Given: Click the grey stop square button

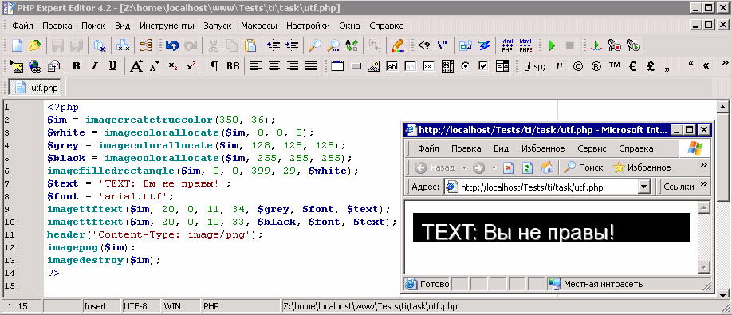Looking at the screenshot, I should [569, 45].
